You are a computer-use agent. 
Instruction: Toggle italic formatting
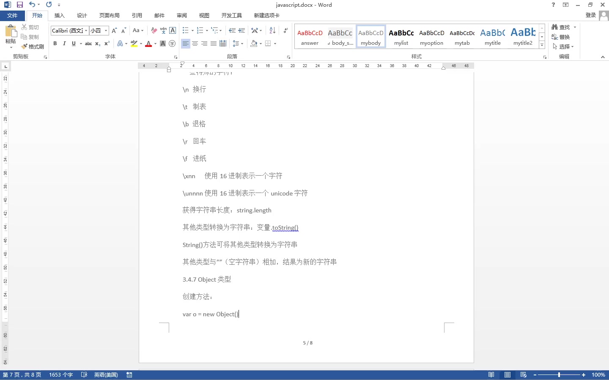click(x=64, y=43)
